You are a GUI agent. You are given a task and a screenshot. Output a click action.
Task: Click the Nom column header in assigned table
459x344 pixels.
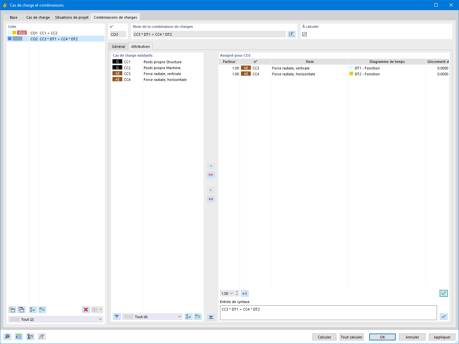[x=310, y=62]
